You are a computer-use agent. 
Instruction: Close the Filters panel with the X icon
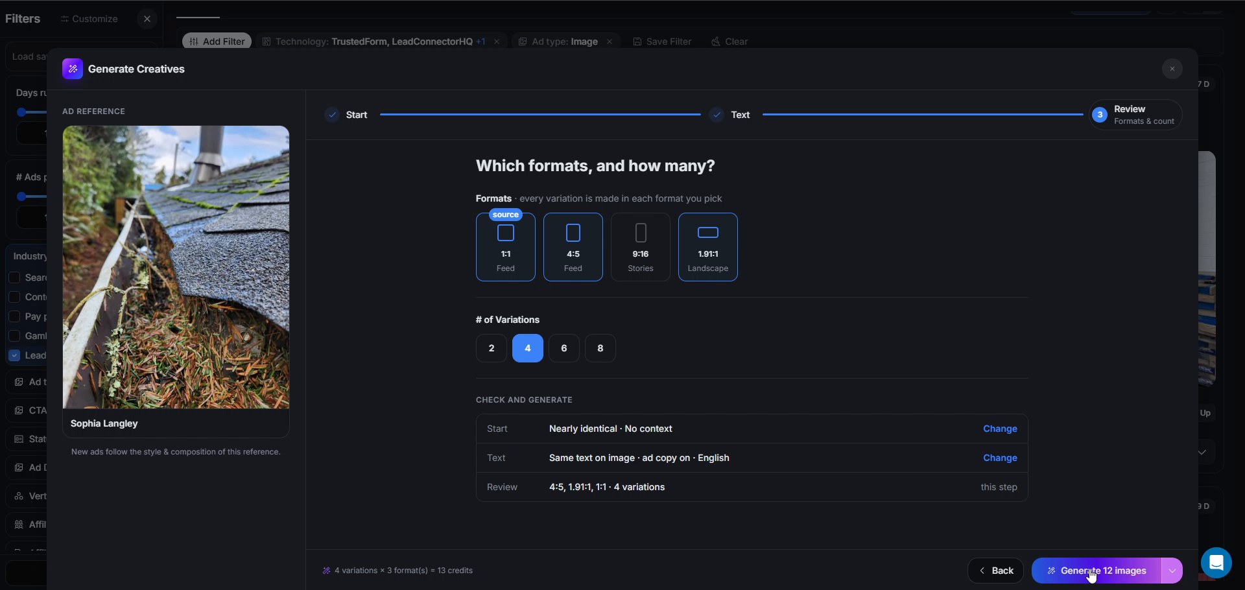147,19
